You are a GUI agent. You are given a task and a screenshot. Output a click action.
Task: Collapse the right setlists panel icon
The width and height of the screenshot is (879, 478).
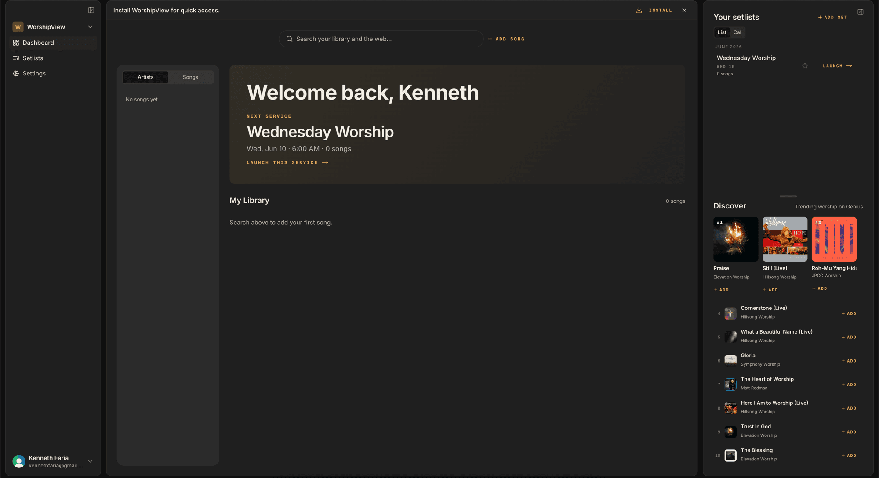point(860,12)
